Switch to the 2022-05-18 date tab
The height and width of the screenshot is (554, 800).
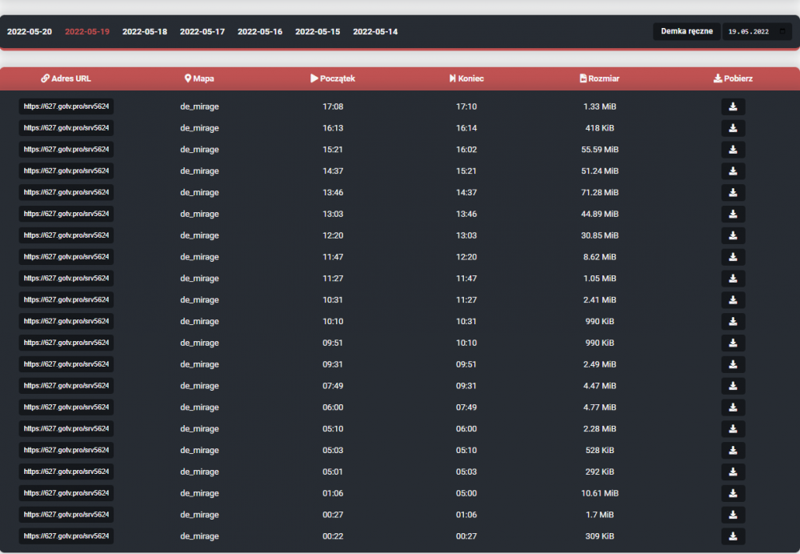pos(145,32)
